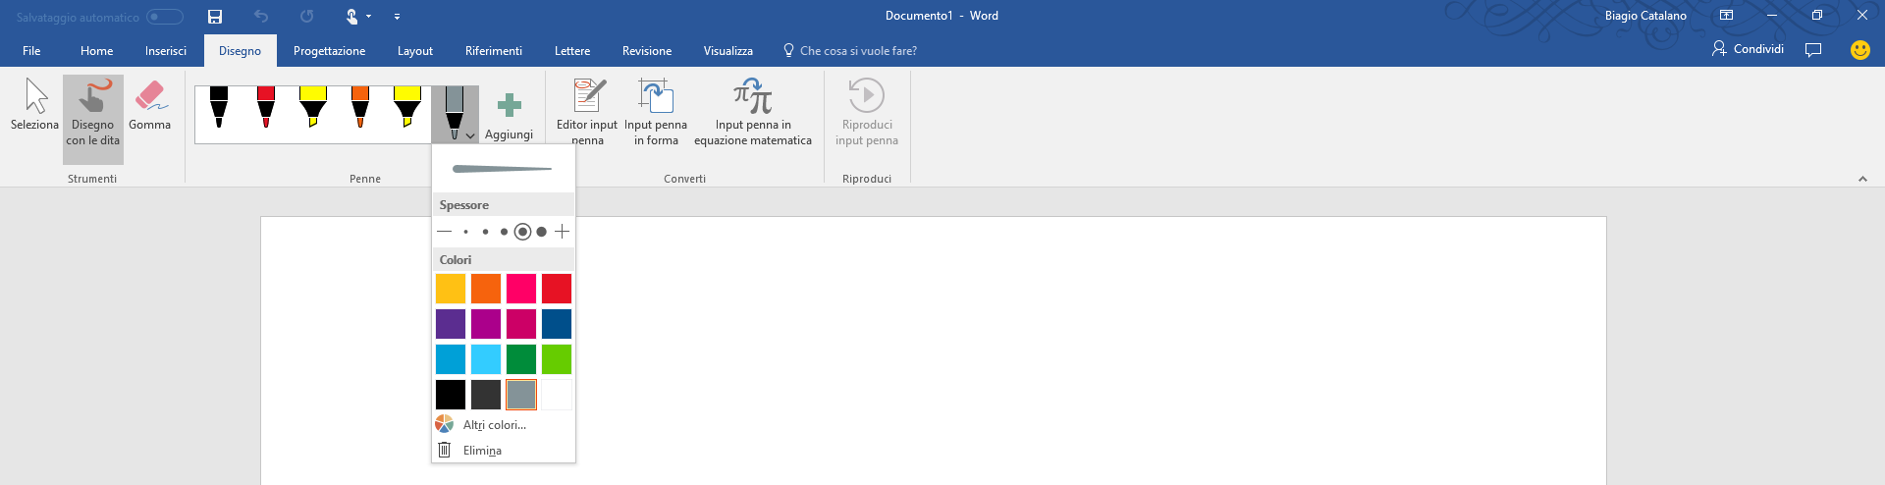Toggle Salvataggio automatico switch
The image size is (1885, 485).
[165, 17]
